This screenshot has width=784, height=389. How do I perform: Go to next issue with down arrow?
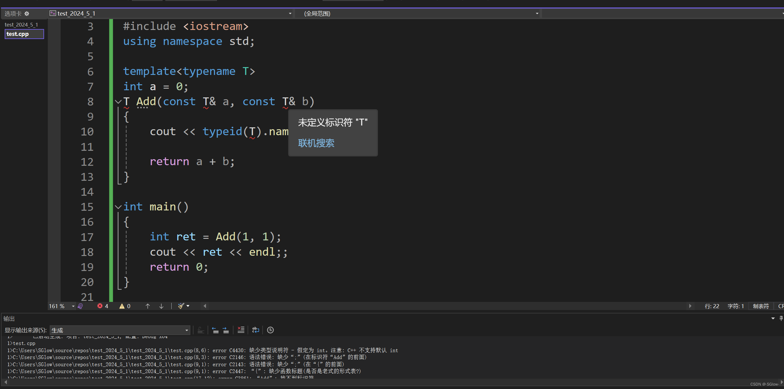point(161,306)
